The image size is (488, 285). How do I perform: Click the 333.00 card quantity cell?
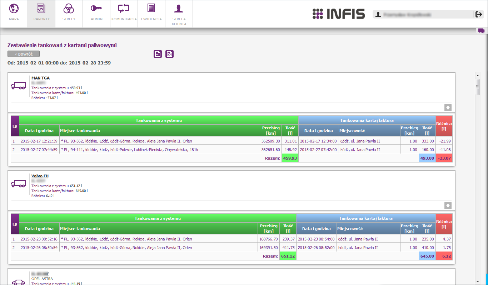(x=427, y=141)
